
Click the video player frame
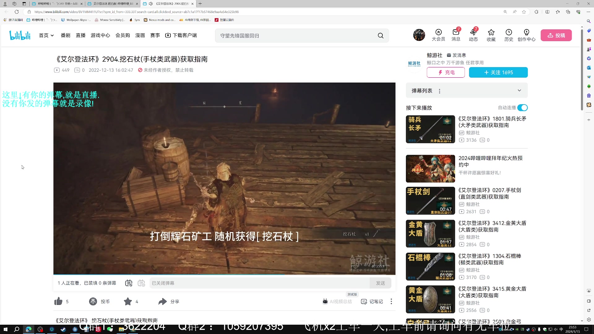coord(224,178)
